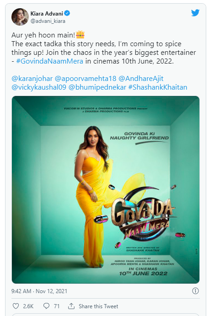
Task: Open tweet info circle icon
Action: (x=195, y=291)
